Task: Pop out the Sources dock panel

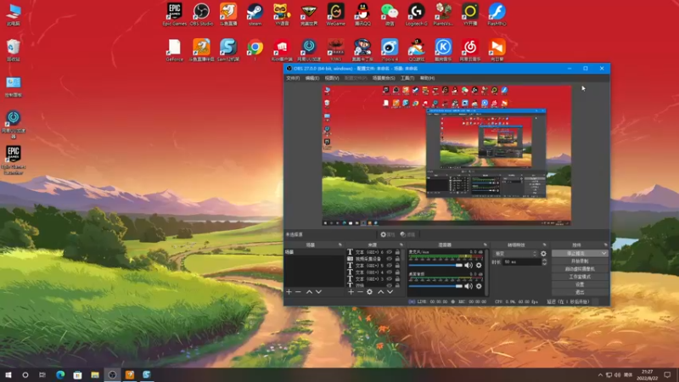Action: pos(401,244)
